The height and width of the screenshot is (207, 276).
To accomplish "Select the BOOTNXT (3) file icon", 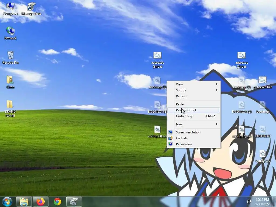I will 157,107.
